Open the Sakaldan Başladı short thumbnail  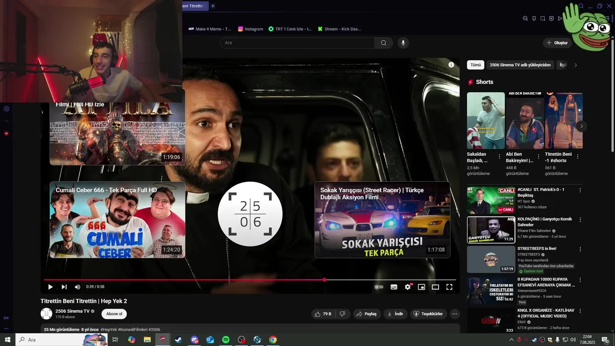[x=486, y=121]
